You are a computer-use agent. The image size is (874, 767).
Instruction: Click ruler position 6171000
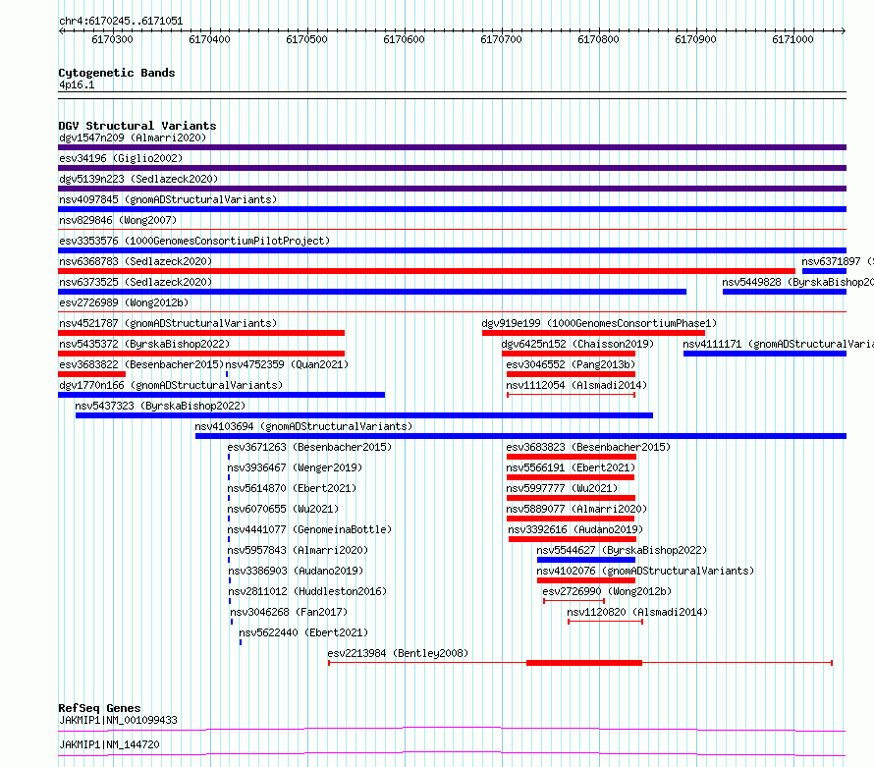[x=792, y=39]
